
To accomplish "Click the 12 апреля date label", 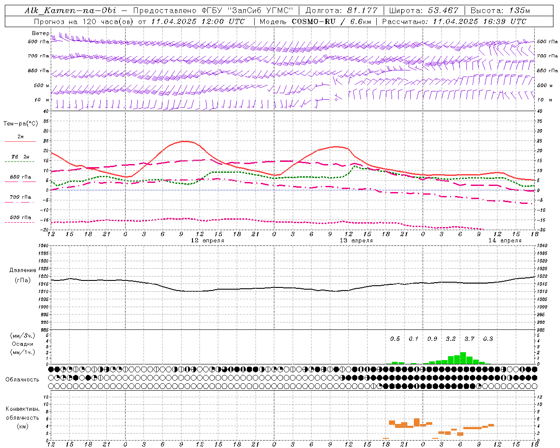I will coord(207,241).
